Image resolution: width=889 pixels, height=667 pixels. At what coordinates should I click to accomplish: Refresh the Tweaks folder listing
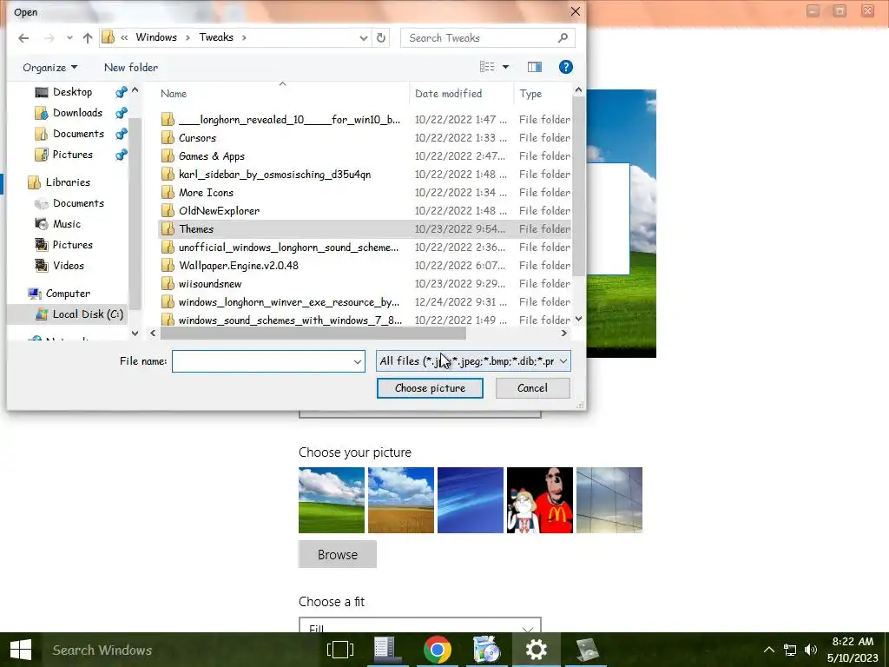point(381,38)
